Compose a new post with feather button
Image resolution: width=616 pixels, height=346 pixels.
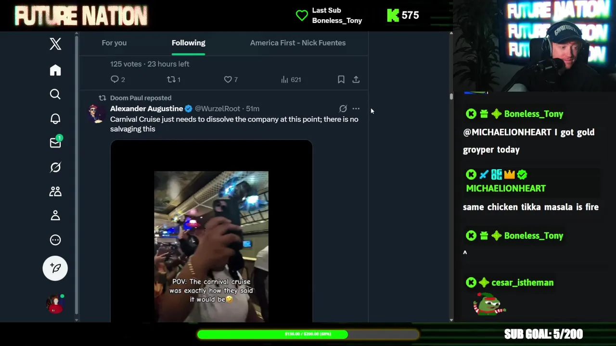coord(55,268)
